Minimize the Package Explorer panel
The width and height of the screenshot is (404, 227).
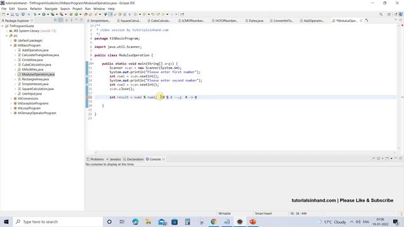tap(76, 20)
